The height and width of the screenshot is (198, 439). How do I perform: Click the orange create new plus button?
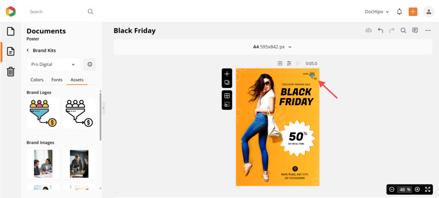pos(413,12)
